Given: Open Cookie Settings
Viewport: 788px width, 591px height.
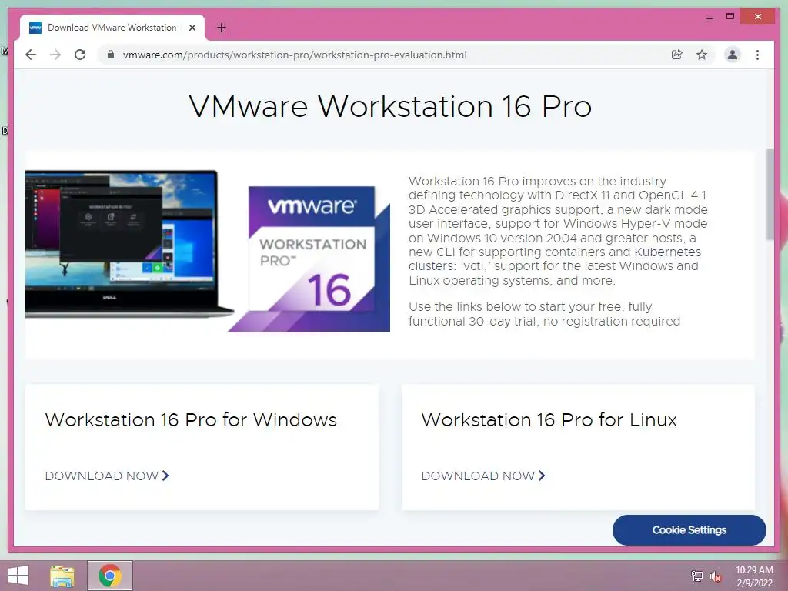Looking at the screenshot, I should [x=689, y=529].
